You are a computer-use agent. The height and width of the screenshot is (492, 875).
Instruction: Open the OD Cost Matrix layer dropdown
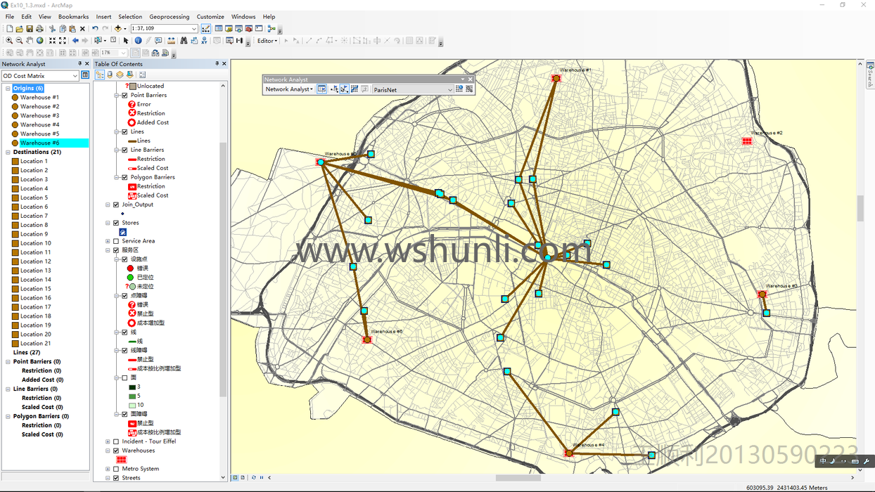(75, 75)
